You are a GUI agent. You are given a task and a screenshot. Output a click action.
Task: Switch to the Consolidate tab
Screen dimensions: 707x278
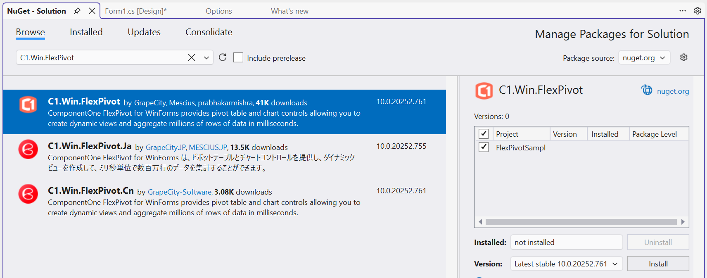point(209,32)
